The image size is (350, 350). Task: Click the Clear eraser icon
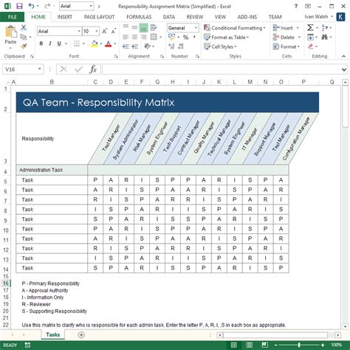(311, 47)
